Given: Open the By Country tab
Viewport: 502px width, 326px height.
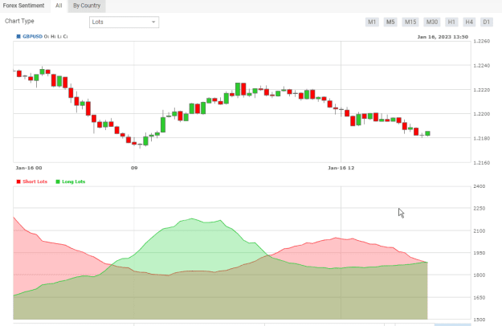Looking at the screenshot, I should (87, 6).
